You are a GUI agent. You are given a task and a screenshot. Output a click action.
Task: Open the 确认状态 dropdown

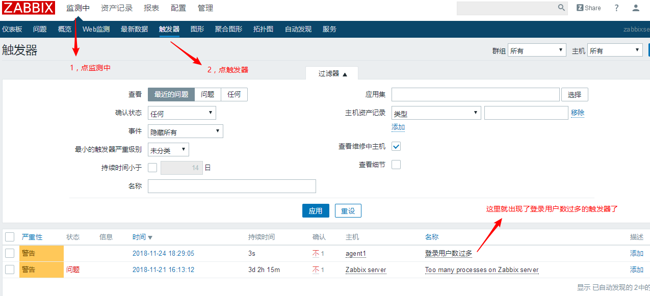[x=182, y=113]
